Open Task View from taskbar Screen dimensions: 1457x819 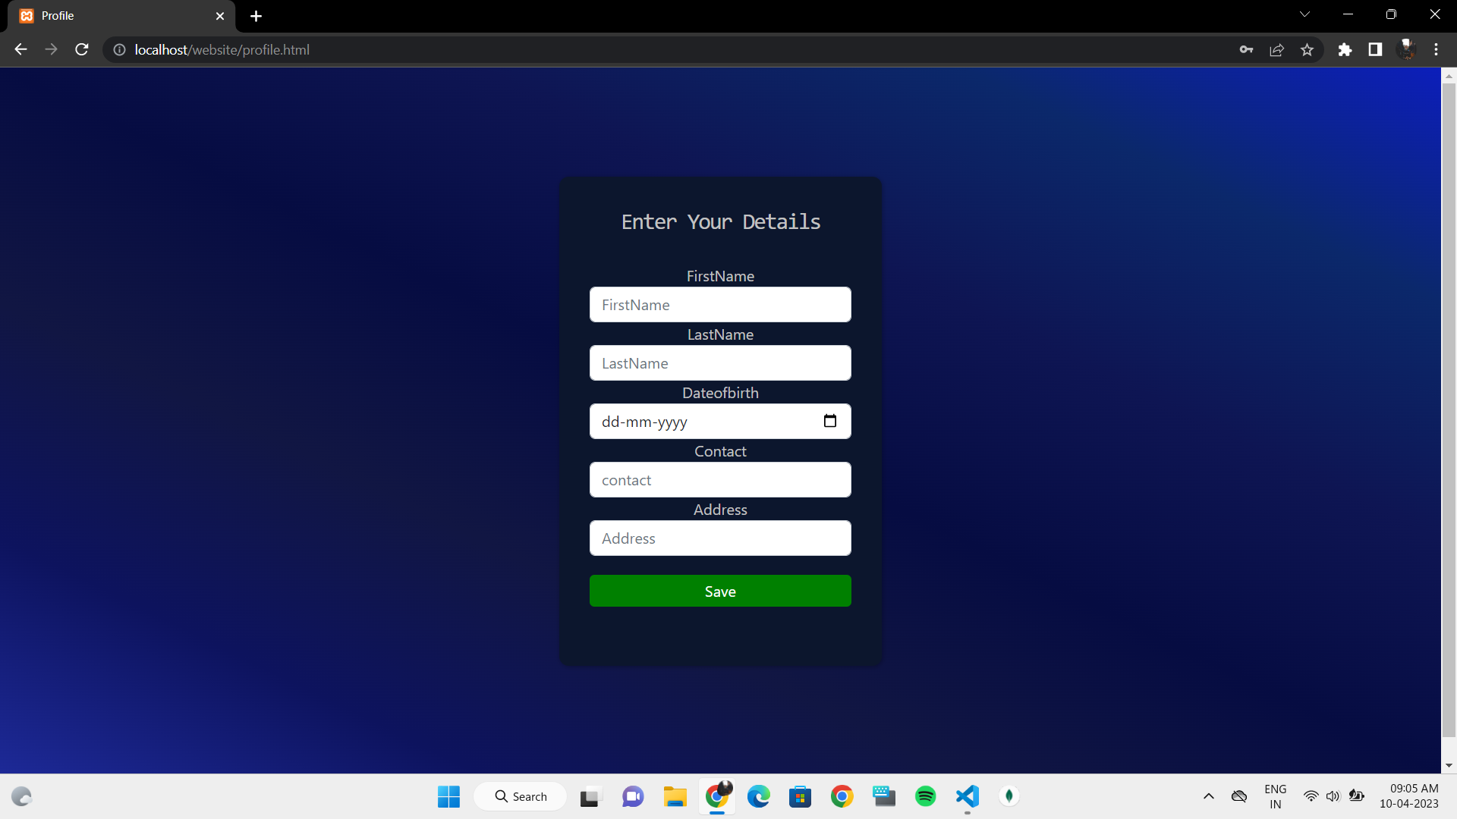590,796
